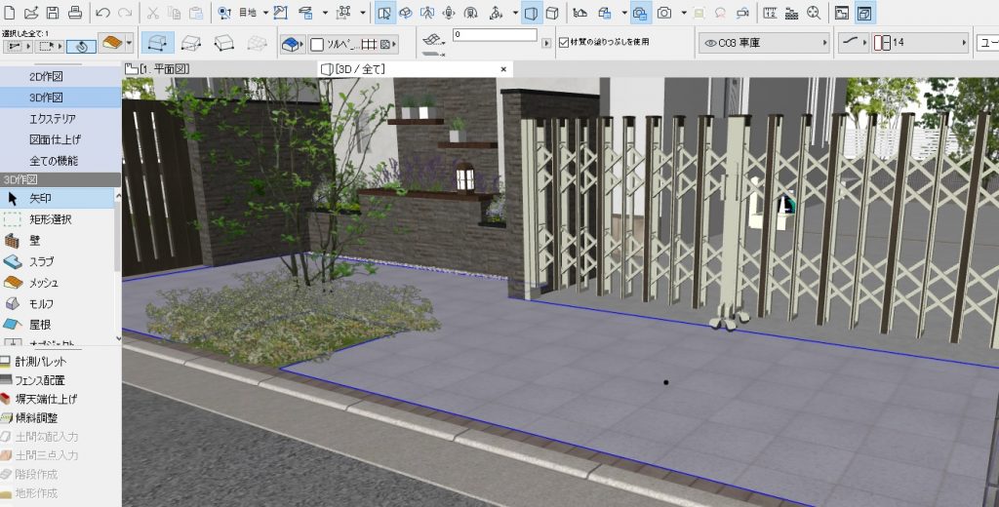Toggle the axonometric view cube button
This screenshot has width=999, height=507.
[552, 13]
